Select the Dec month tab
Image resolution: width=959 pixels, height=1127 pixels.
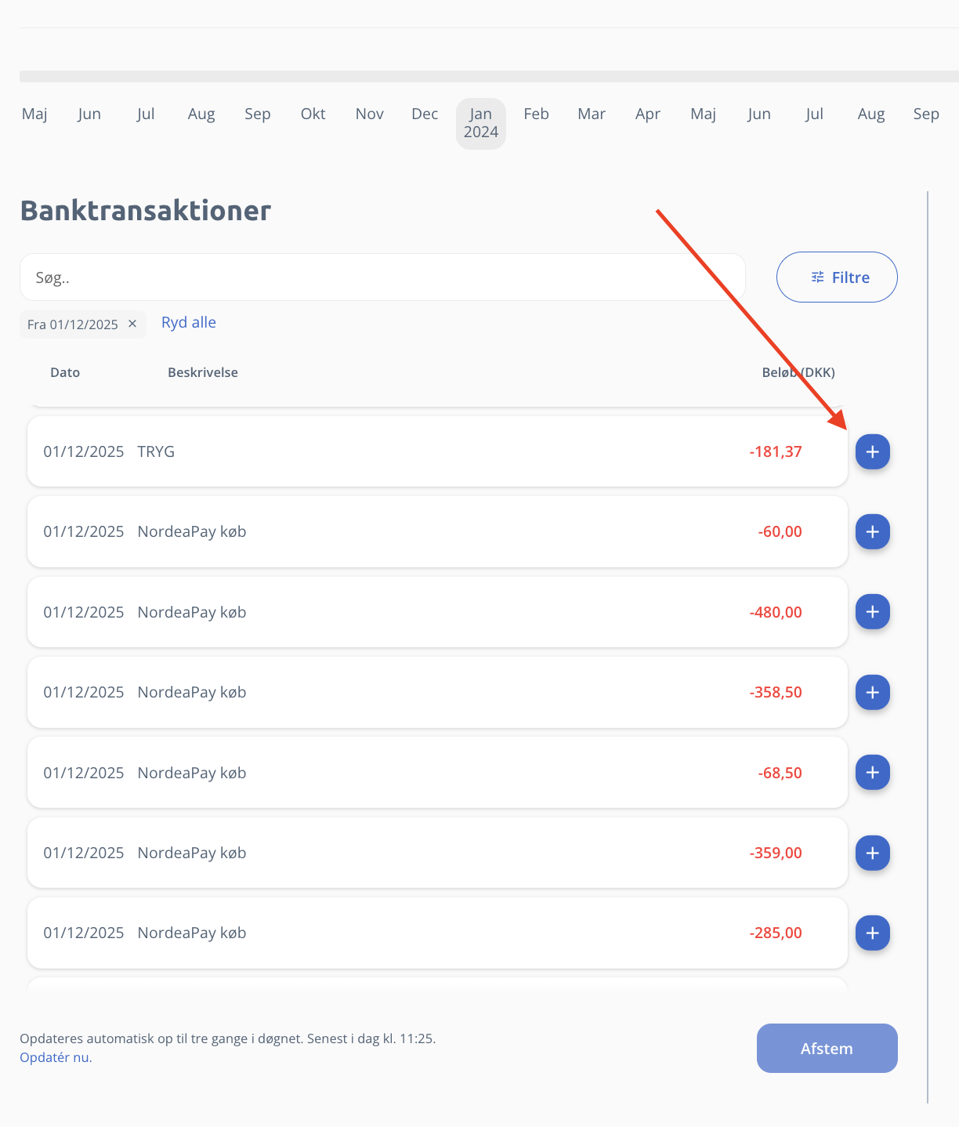(x=425, y=114)
